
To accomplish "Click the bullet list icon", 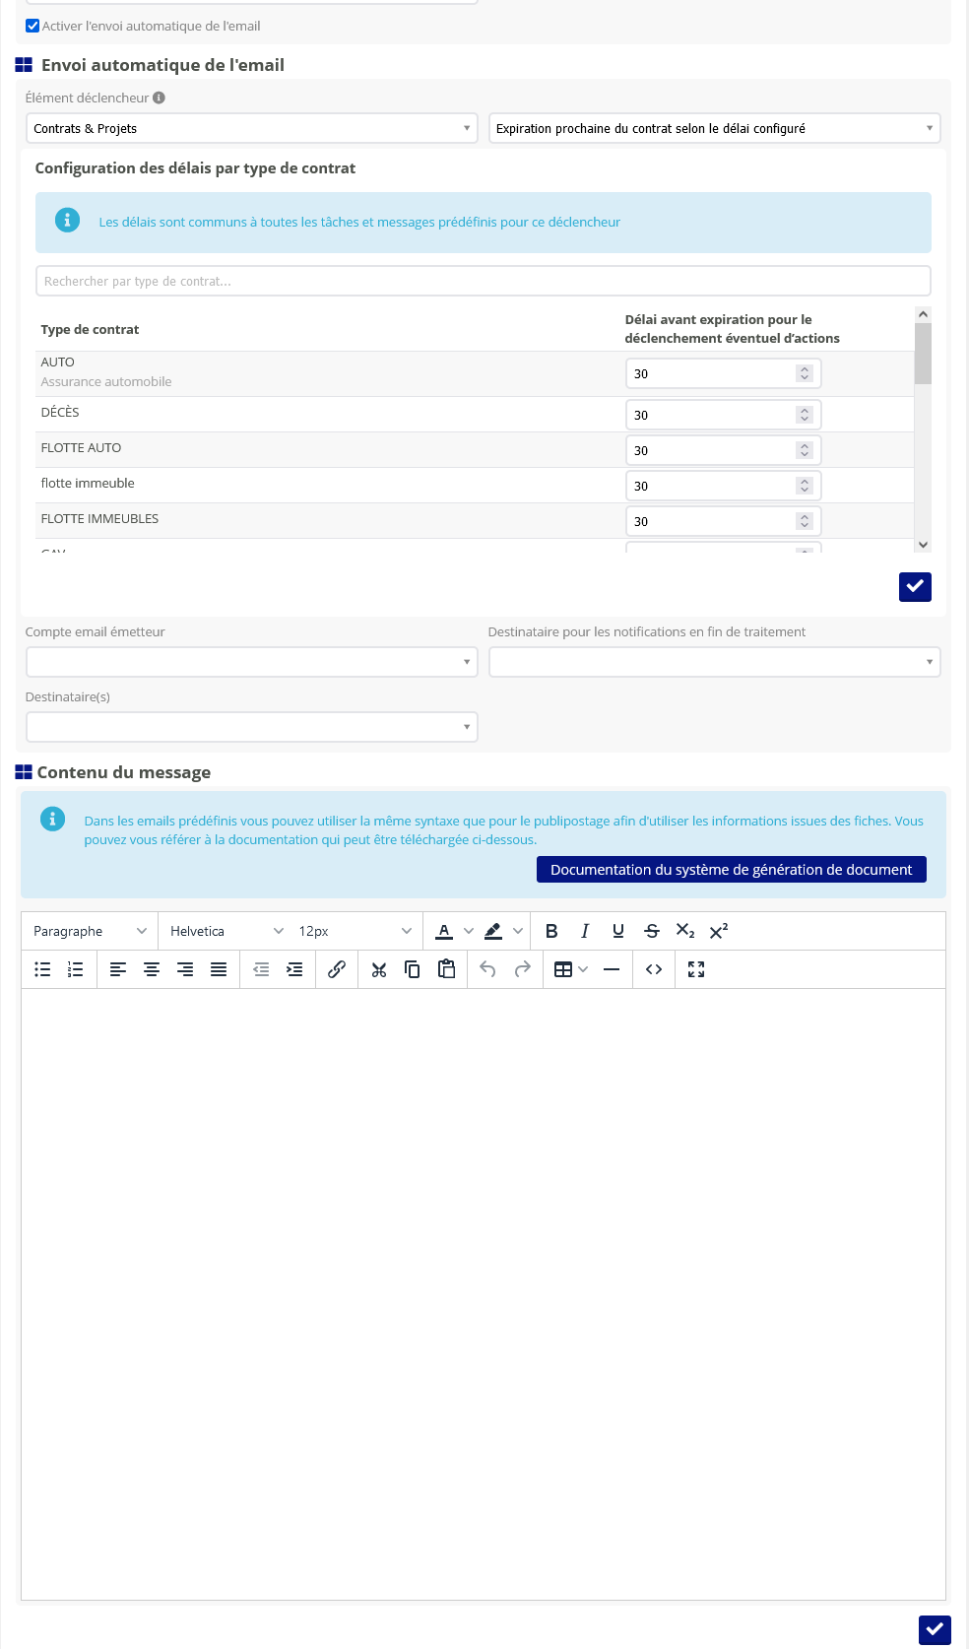I will click(42, 969).
